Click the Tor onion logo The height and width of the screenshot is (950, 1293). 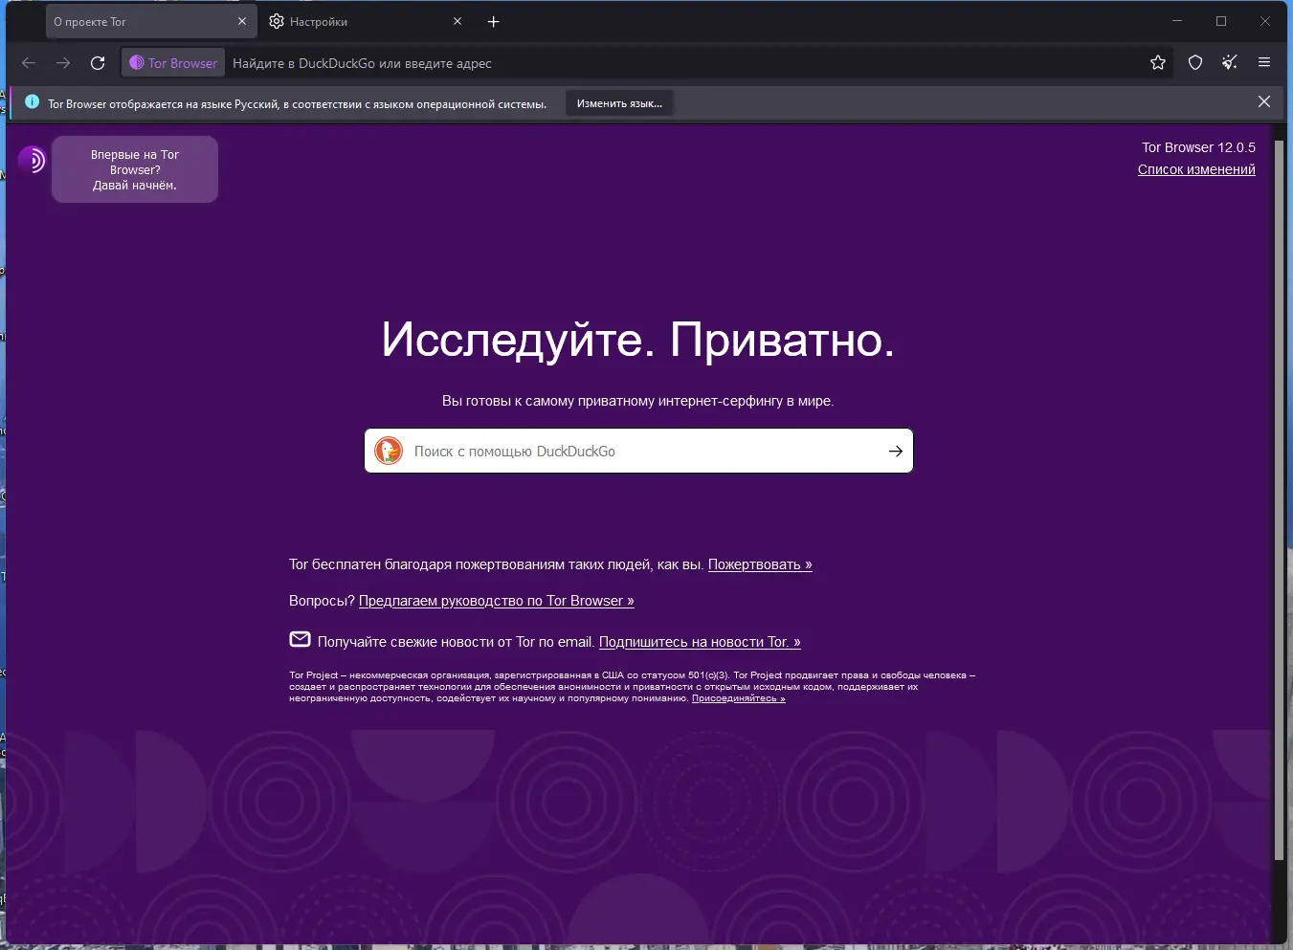pos(32,159)
